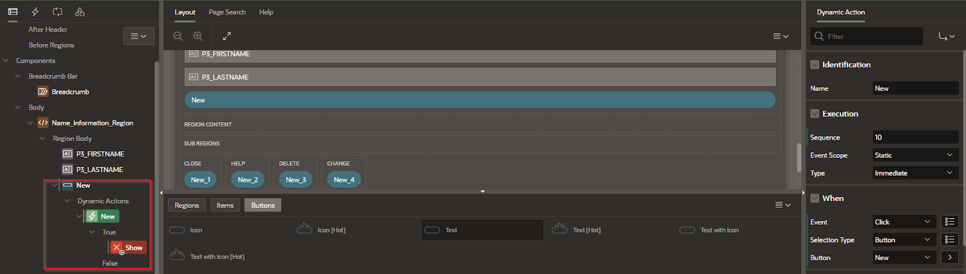Select the New_4 button under CHANGE
Screen dimensions: 966x274
click(x=344, y=179)
